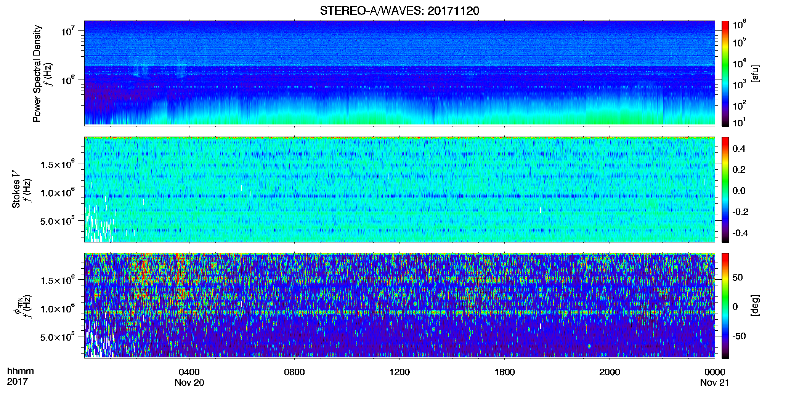The height and width of the screenshot is (411, 799).
Task: Click the 0800 time tick label
Action: (x=294, y=372)
